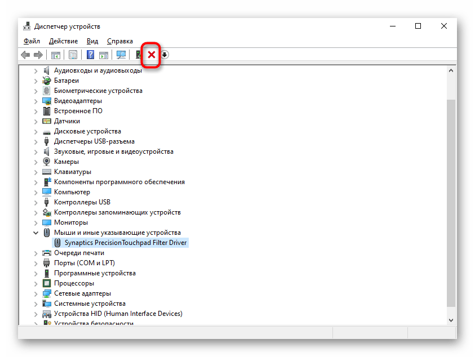Viewport: 475px width, 357px height.
Task: Open the Файл menu
Action: [x=32, y=41]
